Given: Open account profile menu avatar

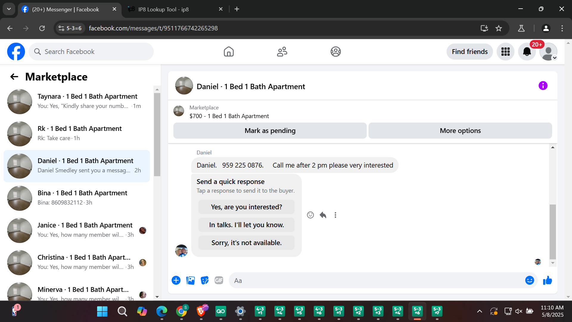Looking at the screenshot, I should pos(548,52).
